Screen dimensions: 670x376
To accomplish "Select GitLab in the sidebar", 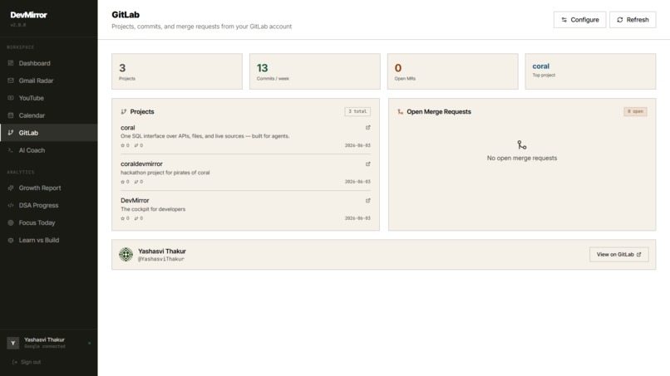I will click(x=48, y=133).
